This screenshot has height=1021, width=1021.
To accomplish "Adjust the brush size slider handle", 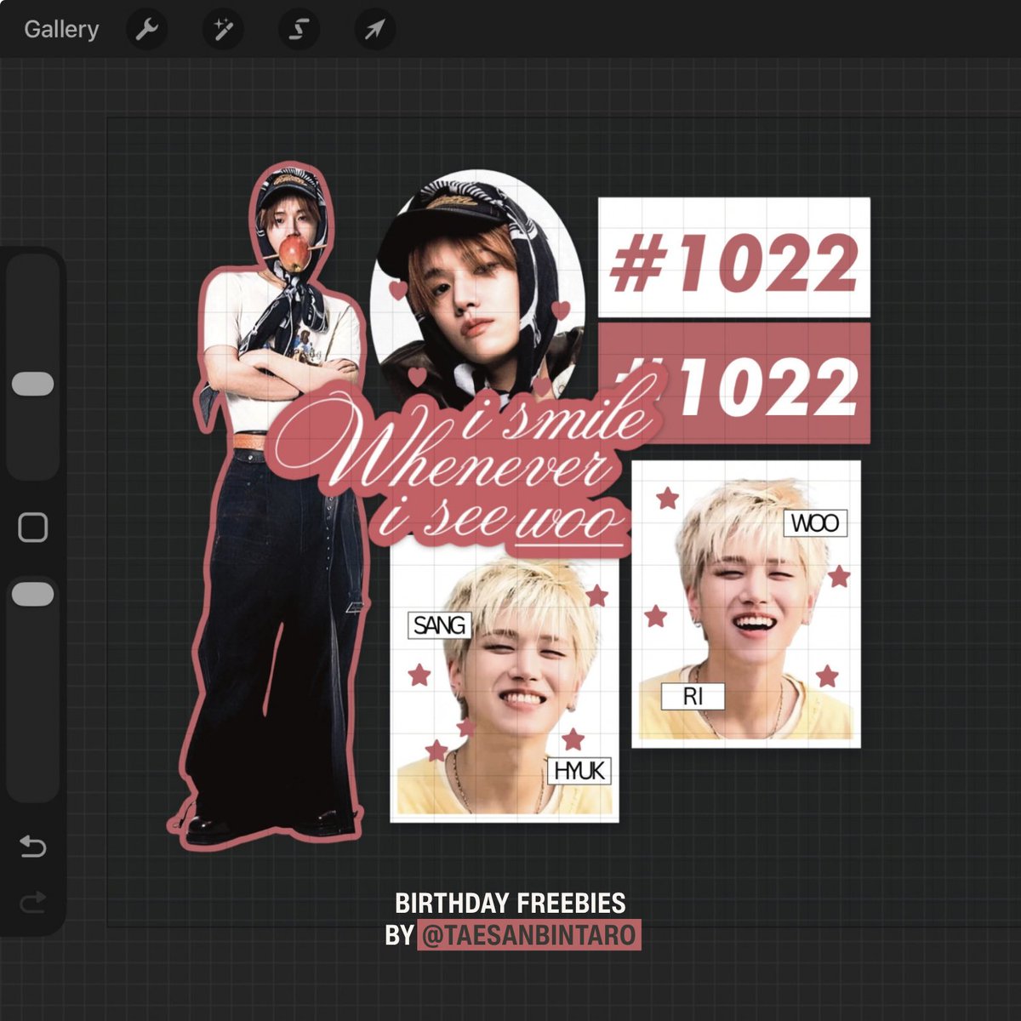I will [33, 384].
